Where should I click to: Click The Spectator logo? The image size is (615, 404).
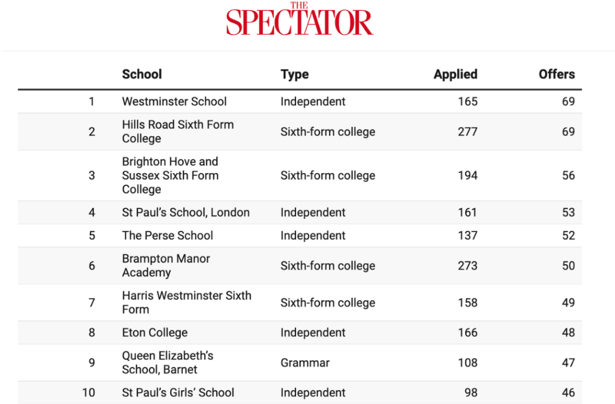[x=300, y=18]
